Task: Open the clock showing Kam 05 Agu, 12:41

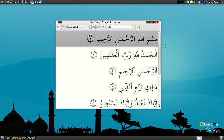Action: 214,2
